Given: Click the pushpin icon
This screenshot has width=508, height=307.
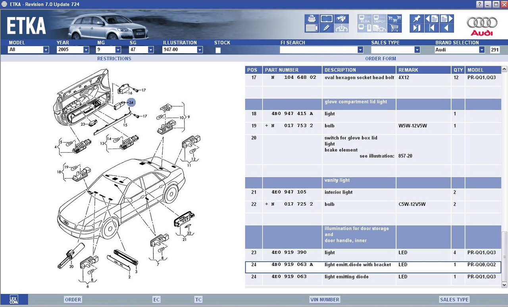Looking at the screenshot, I should pos(417,19).
